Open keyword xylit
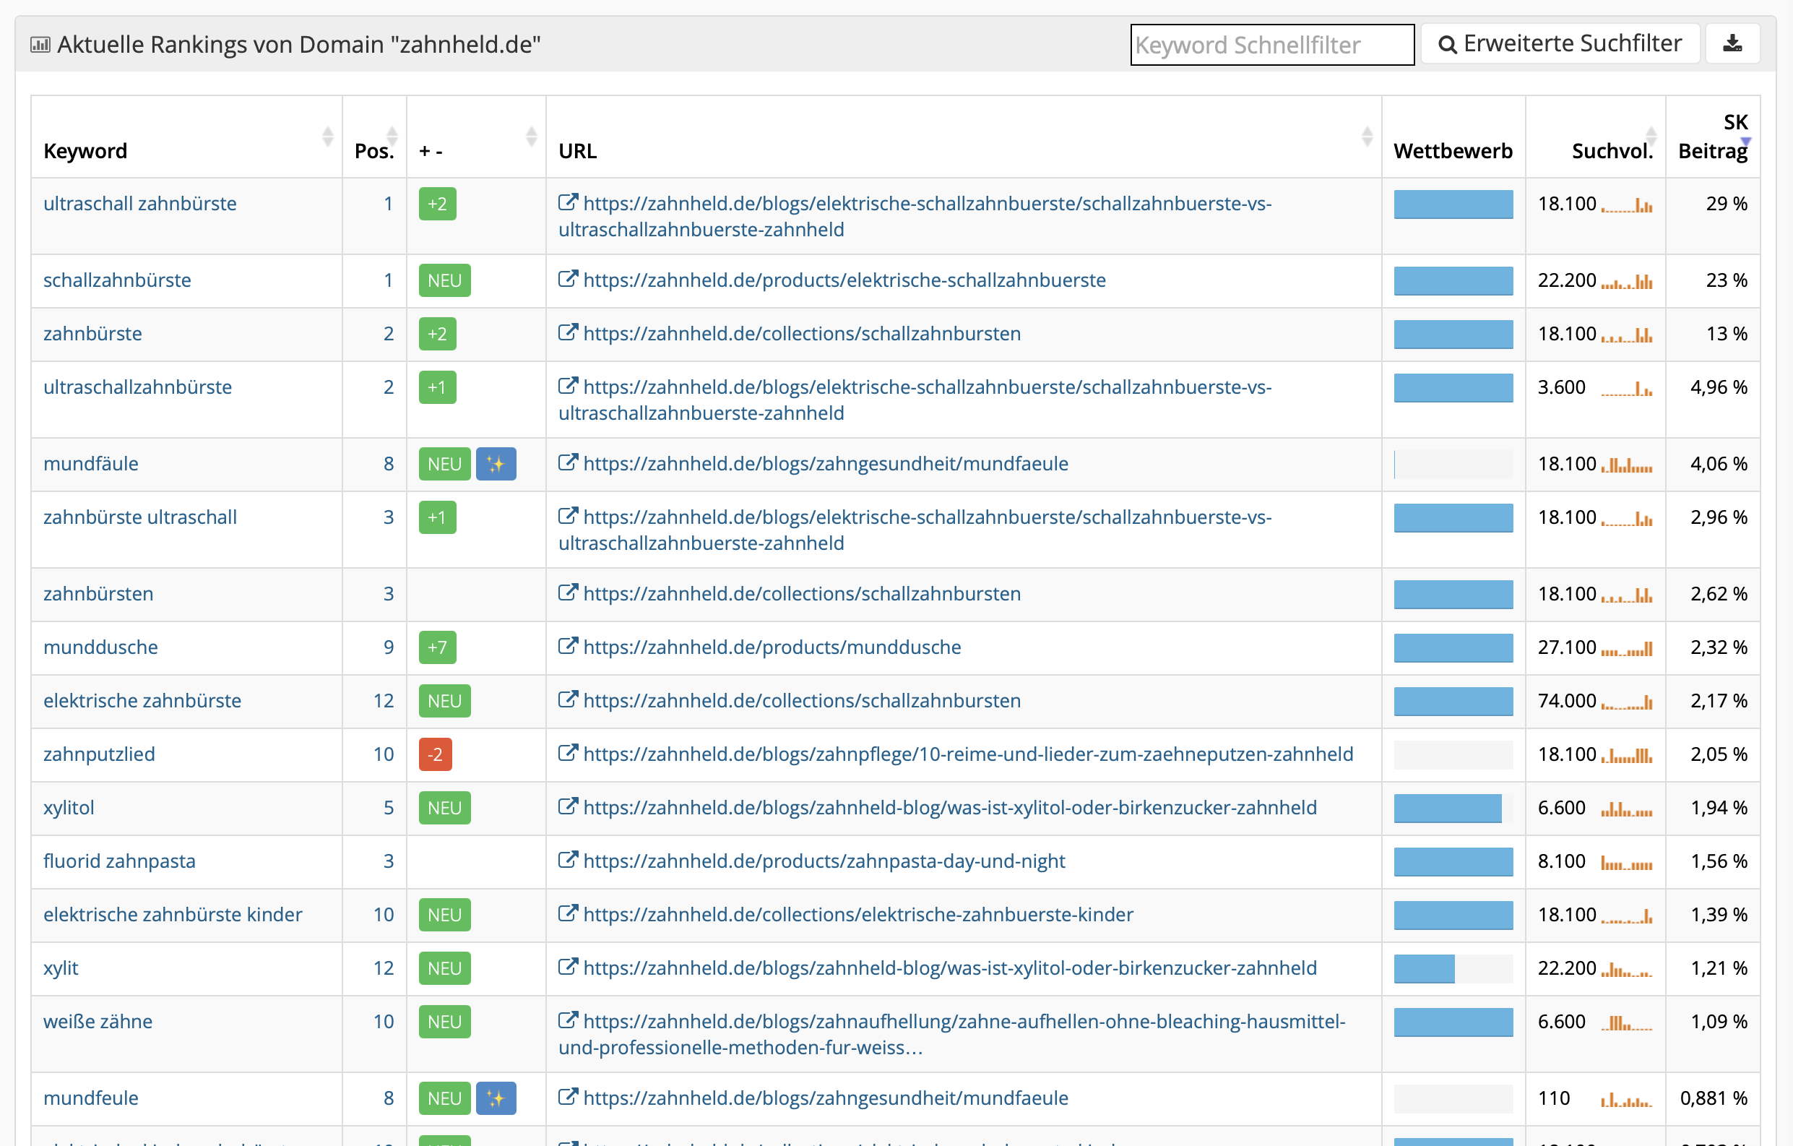 click(x=60, y=968)
